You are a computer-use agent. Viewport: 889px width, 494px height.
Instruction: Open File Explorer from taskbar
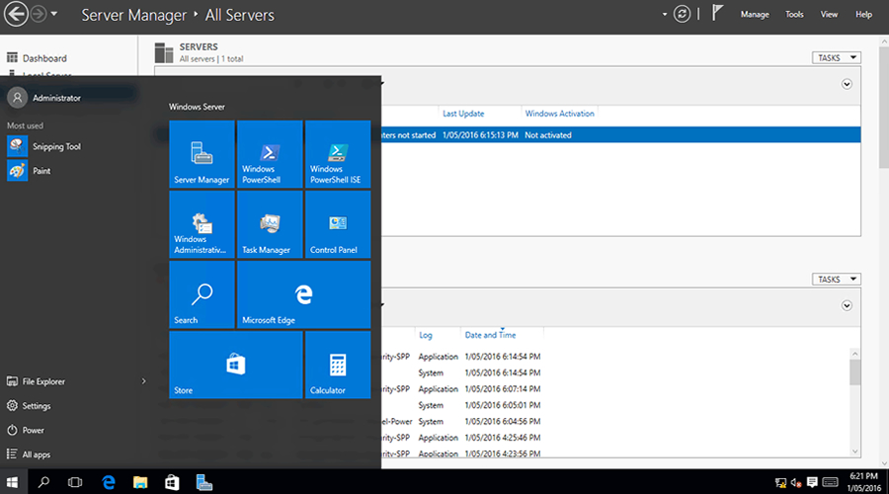pyautogui.click(x=140, y=482)
